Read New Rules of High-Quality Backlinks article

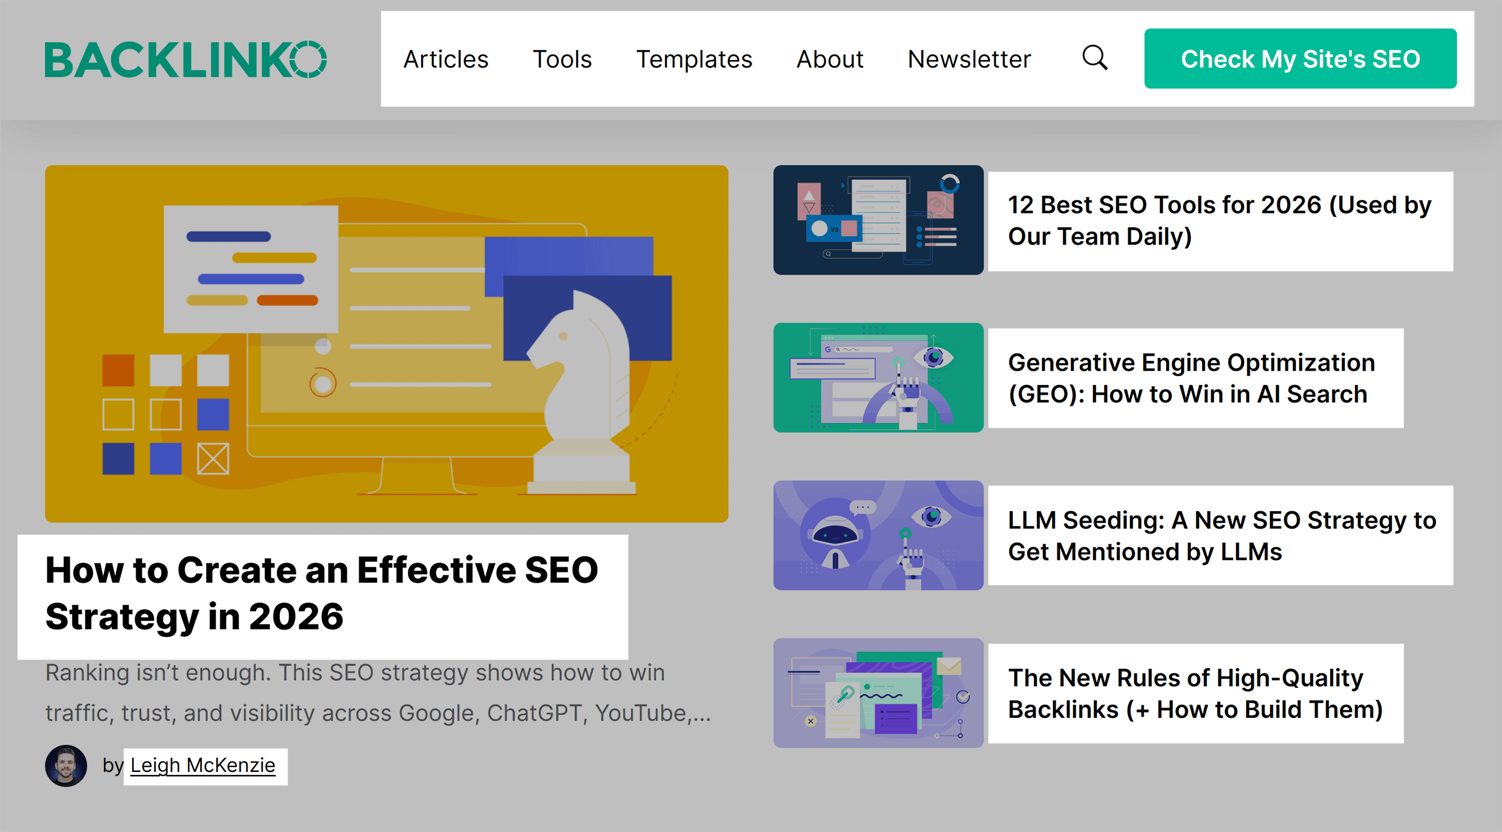point(1195,693)
